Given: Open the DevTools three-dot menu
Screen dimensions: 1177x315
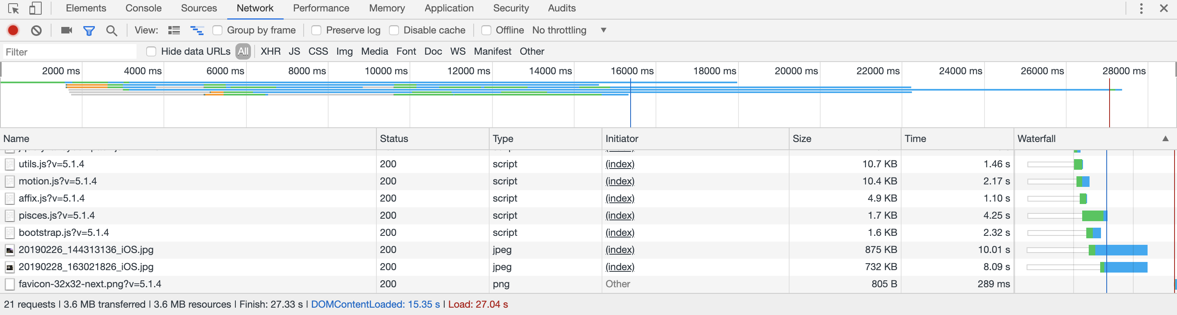Looking at the screenshot, I should 1141,9.
